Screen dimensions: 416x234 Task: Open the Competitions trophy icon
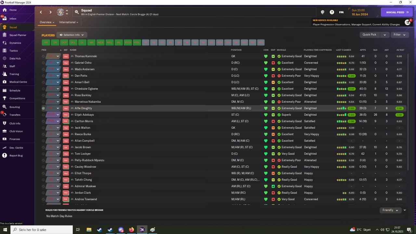click(5, 98)
